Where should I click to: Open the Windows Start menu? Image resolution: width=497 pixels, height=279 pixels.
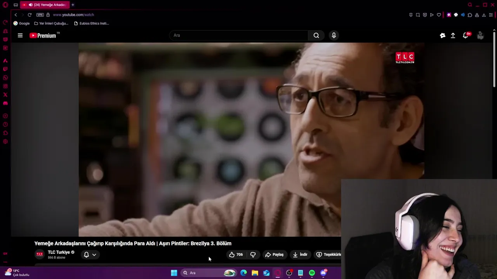tap(174, 273)
